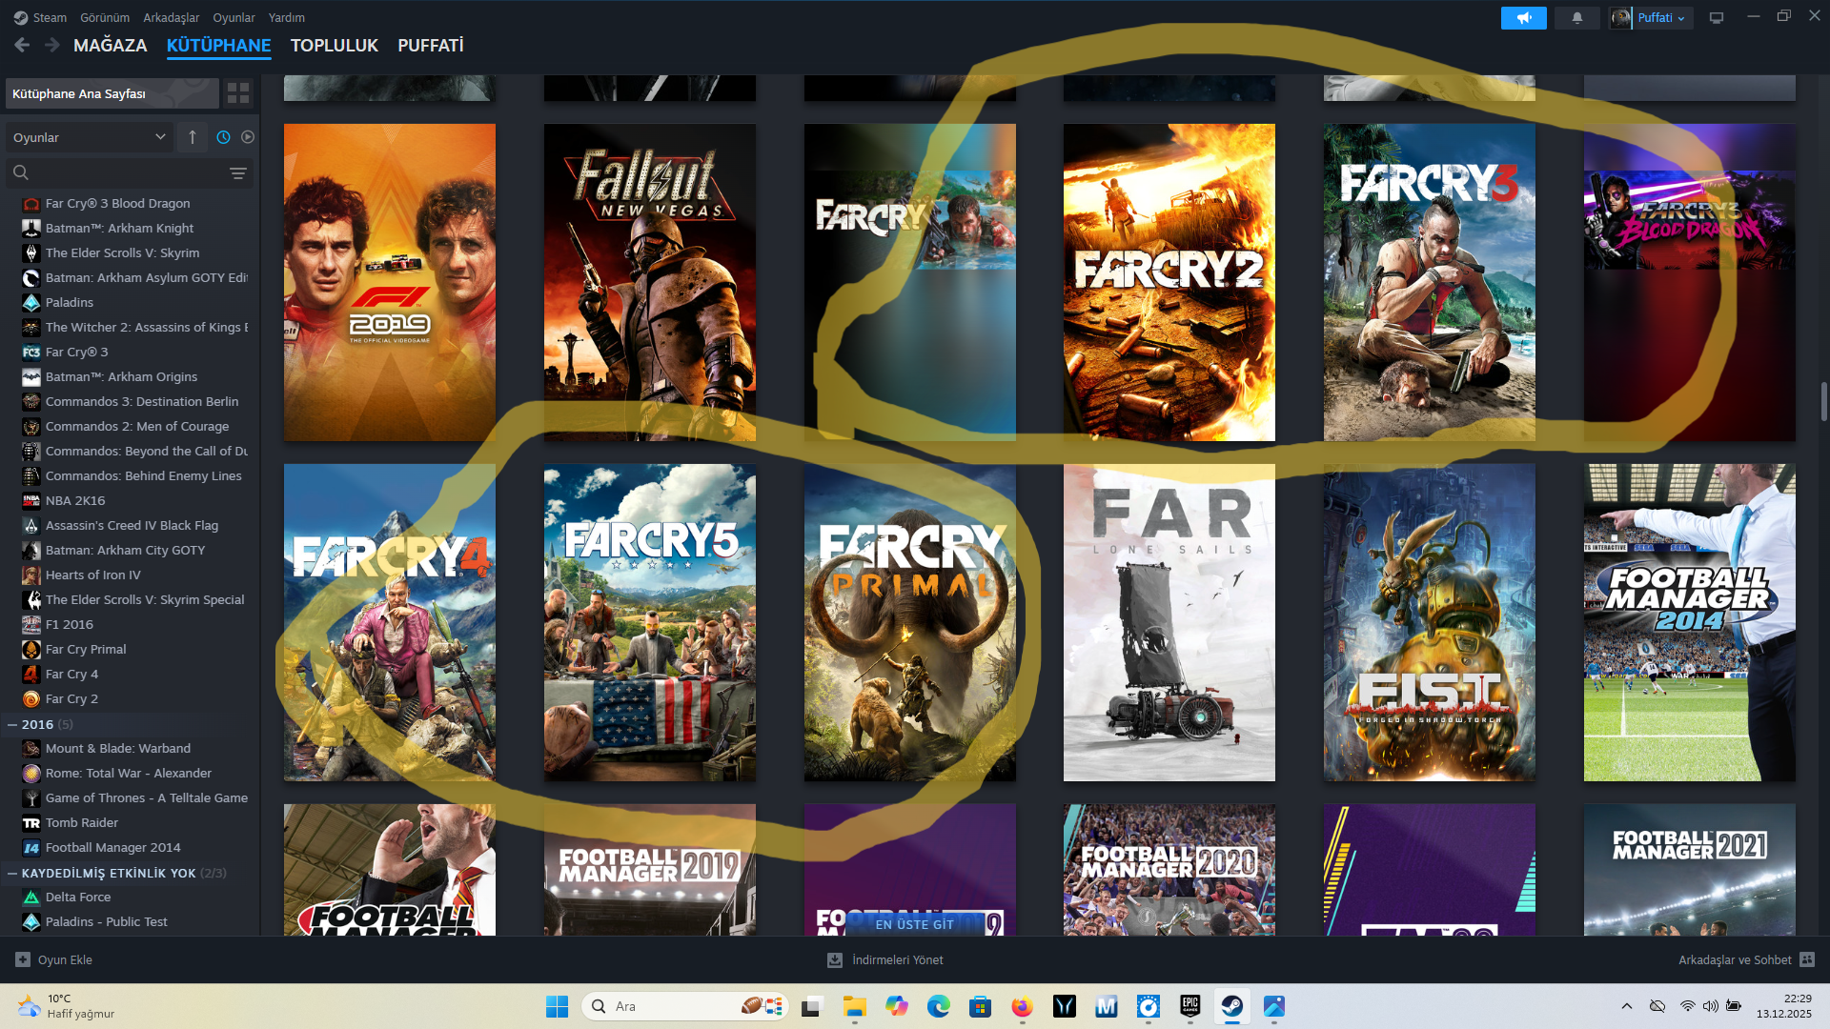The height and width of the screenshot is (1029, 1830).
Task: Toggle sort by recent activity clock
Action: [223, 137]
